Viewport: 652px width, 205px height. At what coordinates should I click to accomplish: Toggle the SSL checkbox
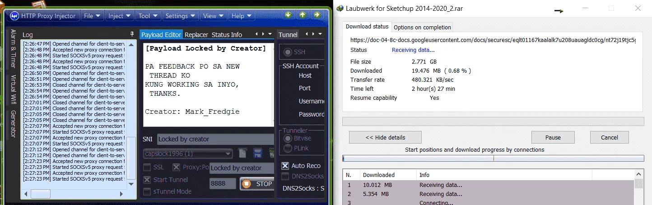click(x=147, y=168)
